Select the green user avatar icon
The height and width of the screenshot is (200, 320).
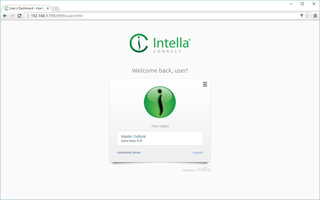(160, 102)
